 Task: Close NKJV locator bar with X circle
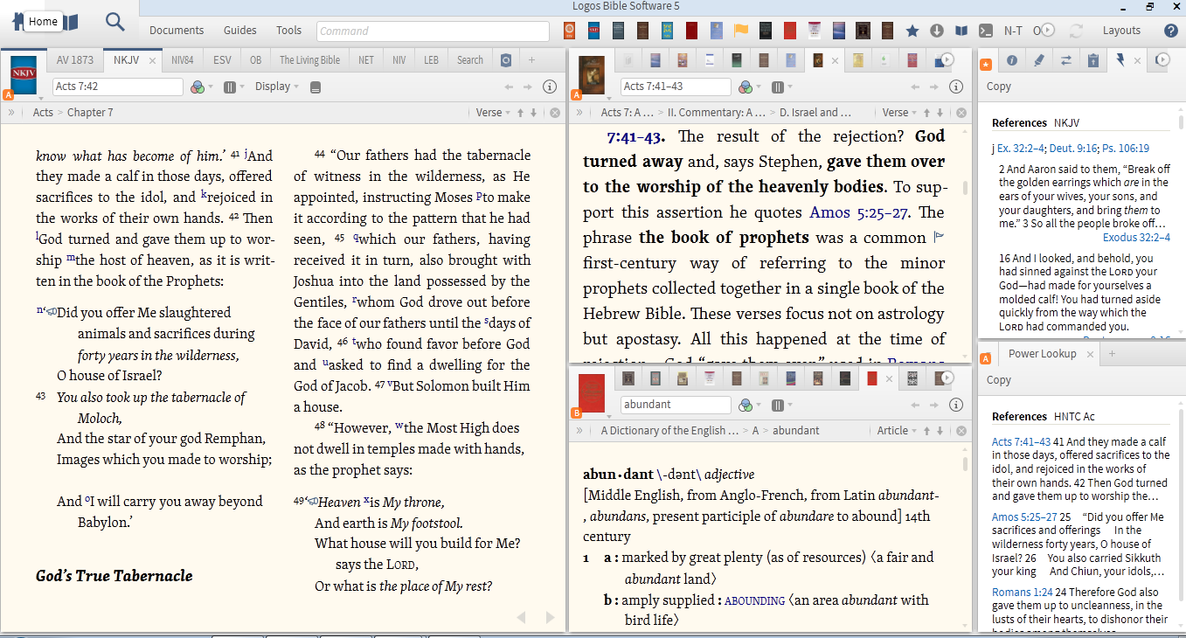[554, 113]
